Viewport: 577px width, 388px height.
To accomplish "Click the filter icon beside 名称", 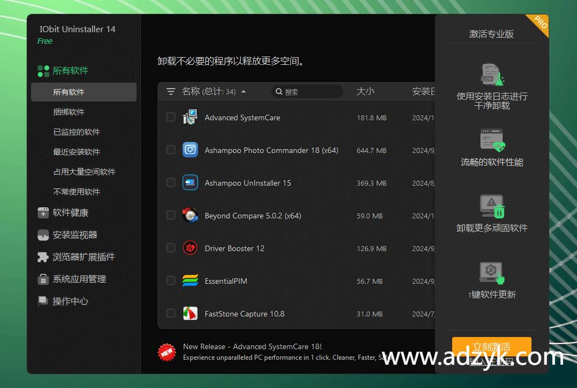I will pos(171,91).
